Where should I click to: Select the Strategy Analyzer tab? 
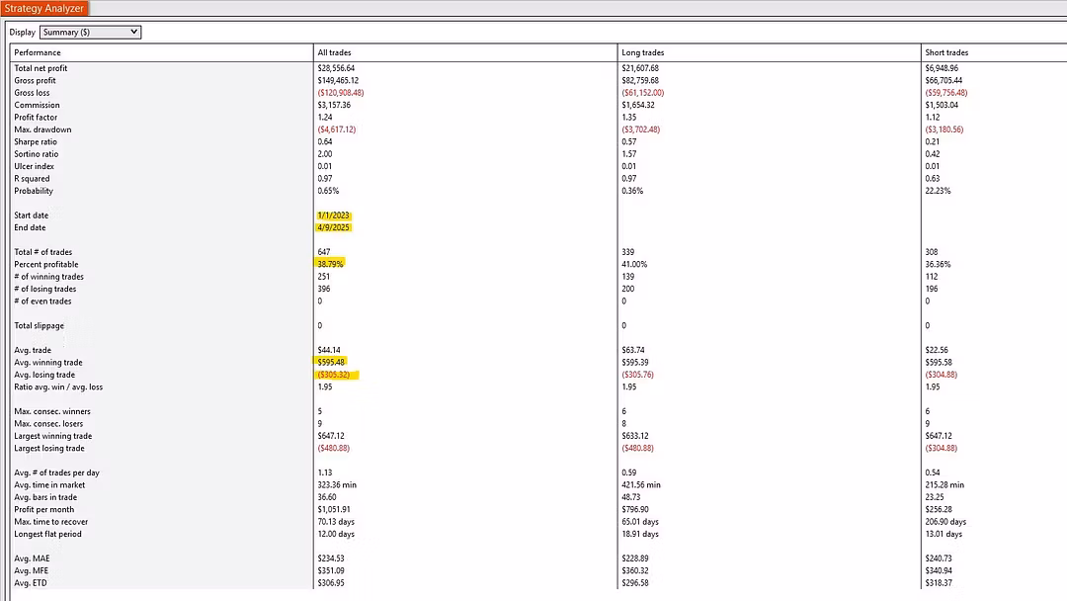point(44,8)
